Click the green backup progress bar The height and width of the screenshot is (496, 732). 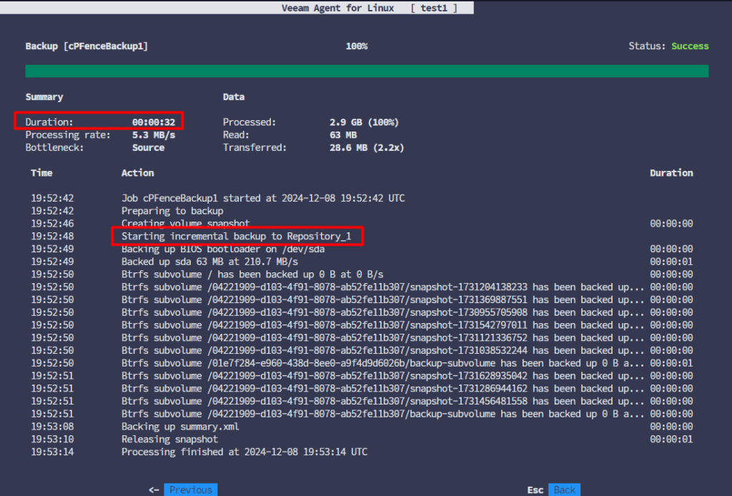click(367, 71)
